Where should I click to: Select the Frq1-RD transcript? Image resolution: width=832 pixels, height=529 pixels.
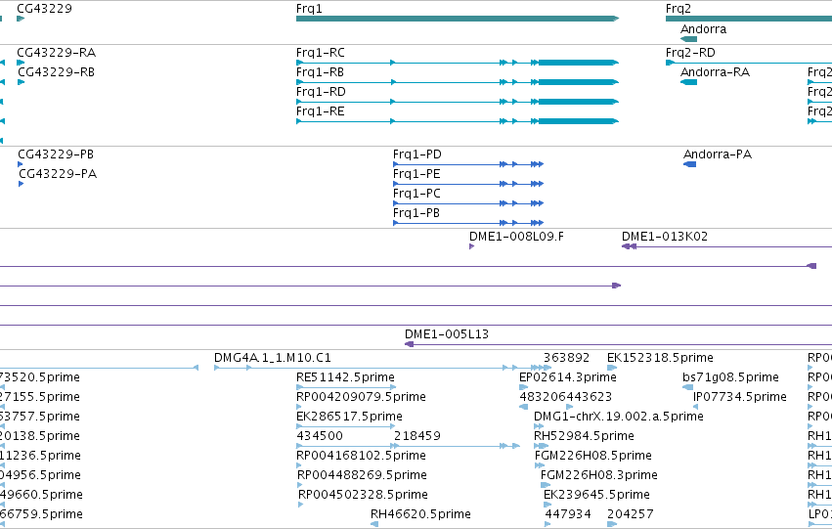(x=458, y=102)
